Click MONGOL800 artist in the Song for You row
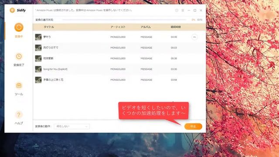This screenshot has width=279, height=157. click(x=118, y=69)
